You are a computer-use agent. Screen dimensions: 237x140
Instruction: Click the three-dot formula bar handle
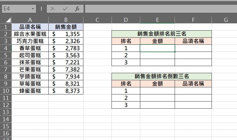click(x=42, y=9)
